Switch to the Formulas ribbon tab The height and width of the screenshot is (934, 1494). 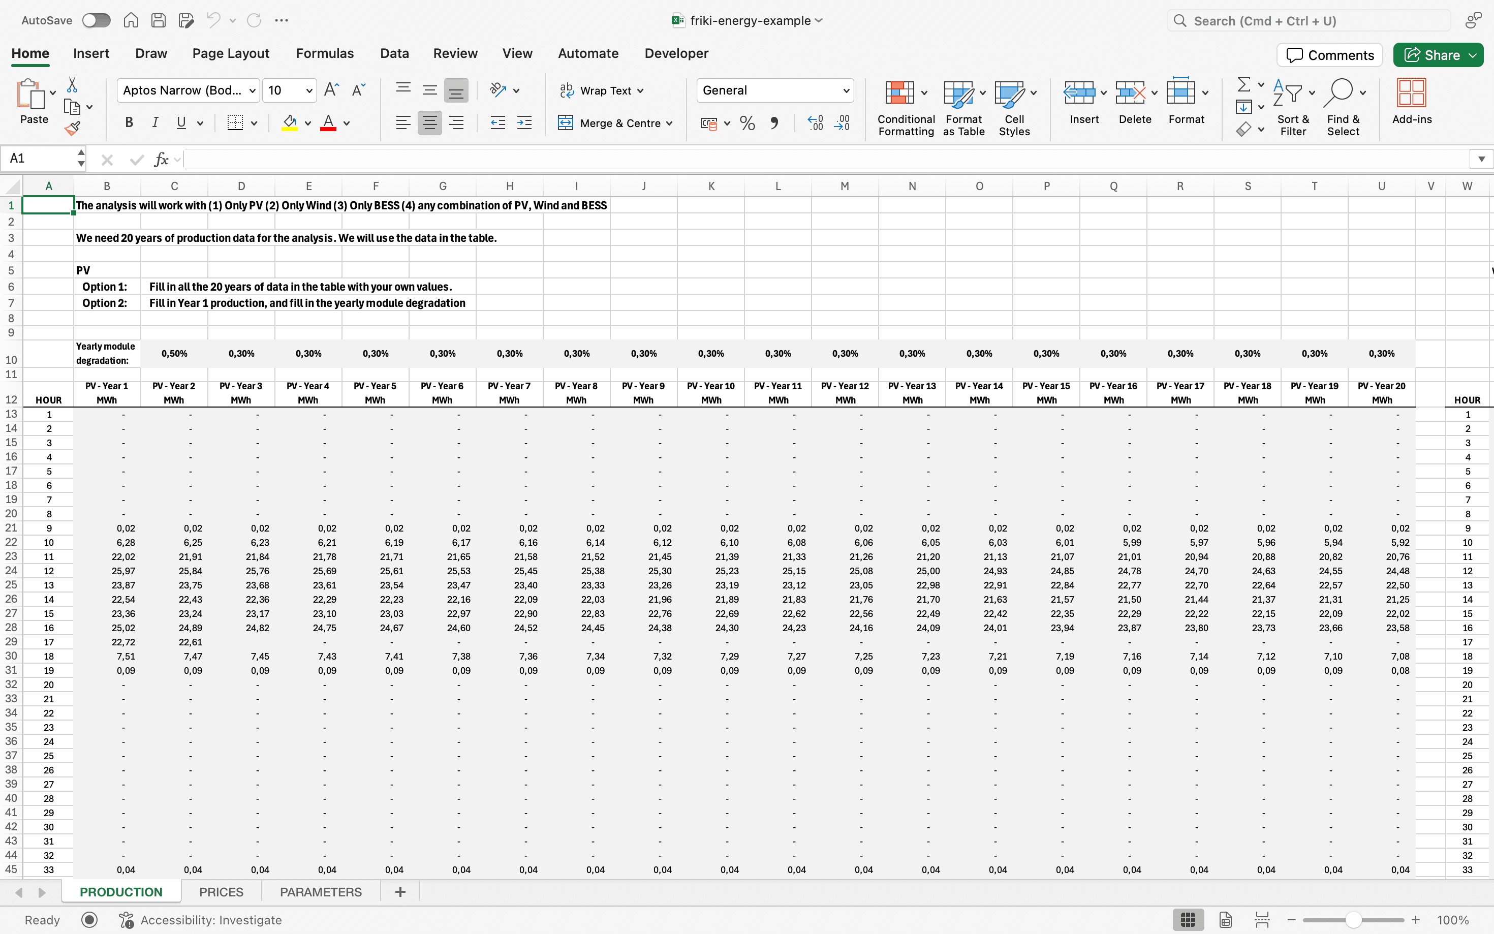coord(325,53)
